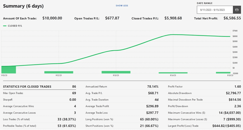Click the Date Range label
243x130 pixels.
204,3
